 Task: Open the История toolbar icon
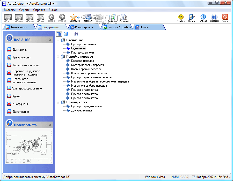[124, 18]
